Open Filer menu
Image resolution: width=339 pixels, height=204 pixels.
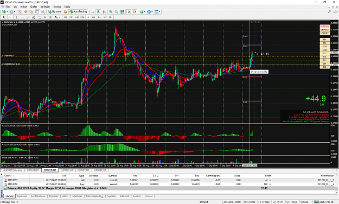(x=8, y=7)
